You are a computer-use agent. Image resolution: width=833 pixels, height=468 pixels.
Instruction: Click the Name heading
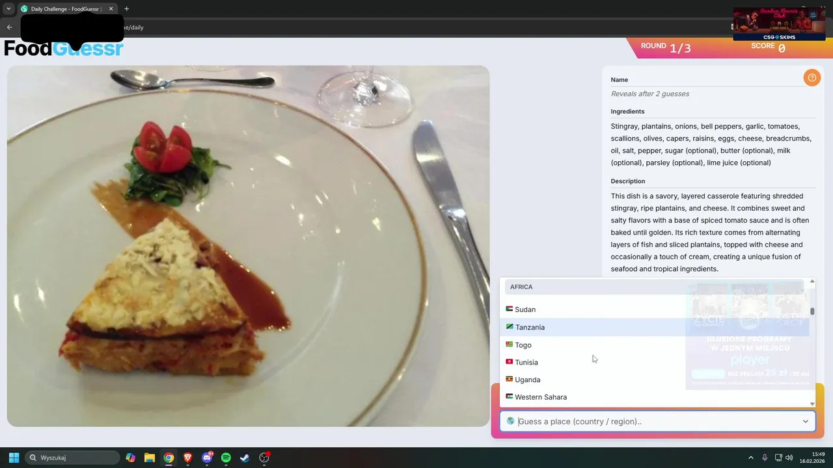(x=619, y=79)
